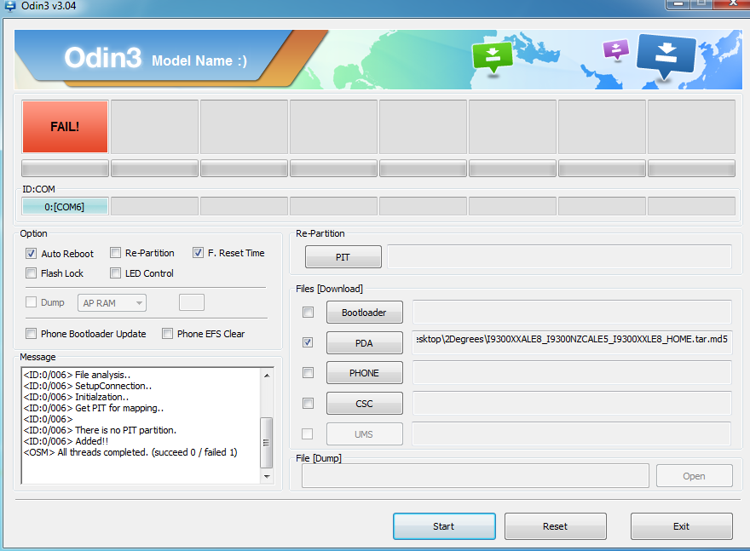Tick the PHONE file checkbox

(x=308, y=373)
